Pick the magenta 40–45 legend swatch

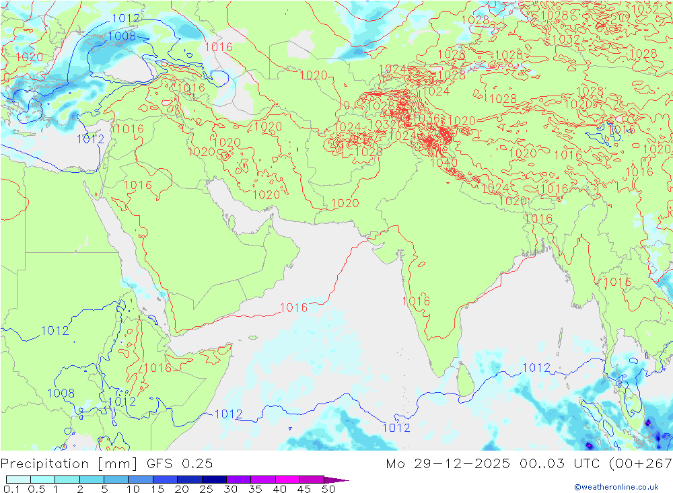pyautogui.click(x=287, y=480)
